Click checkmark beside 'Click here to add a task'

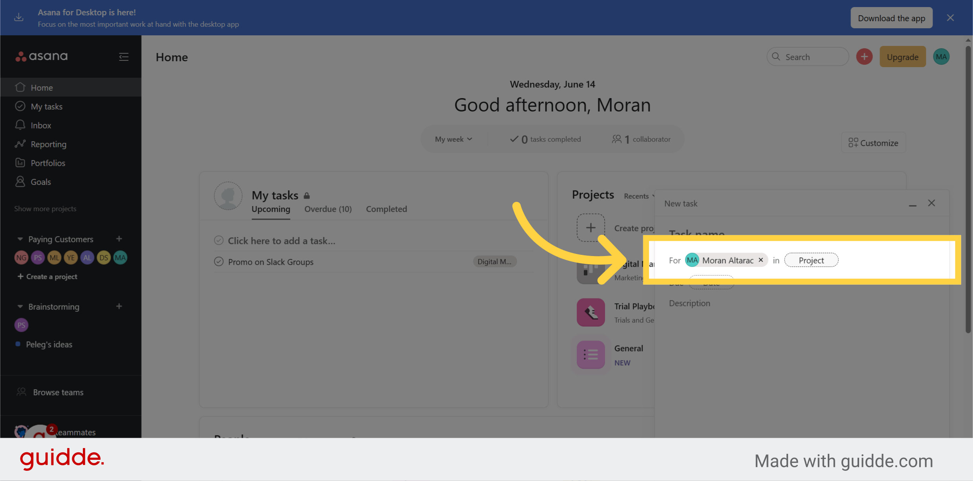pos(219,240)
